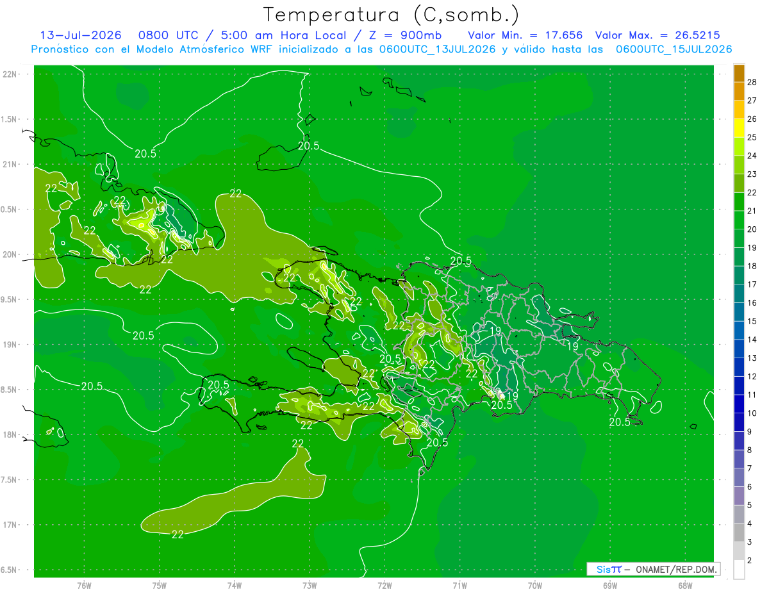Click the legend value '17' on color scale
Image resolution: width=769 pixels, height=594 pixels.
click(x=752, y=285)
